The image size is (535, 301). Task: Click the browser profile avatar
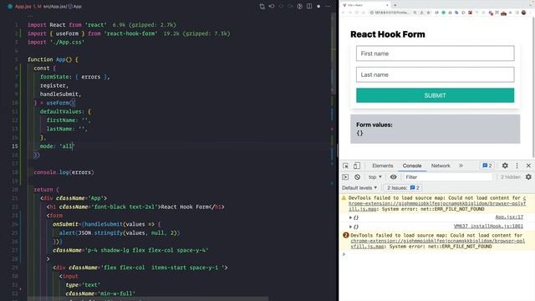(524, 13)
